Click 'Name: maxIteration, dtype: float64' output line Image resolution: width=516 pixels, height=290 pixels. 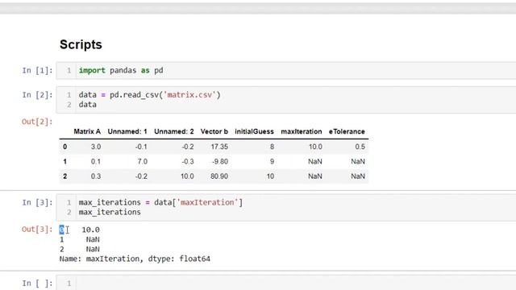[x=135, y=259]
